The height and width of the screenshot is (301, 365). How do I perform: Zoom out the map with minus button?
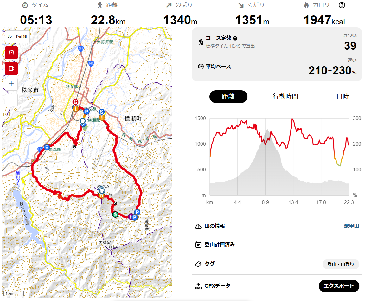click(11, 100)
